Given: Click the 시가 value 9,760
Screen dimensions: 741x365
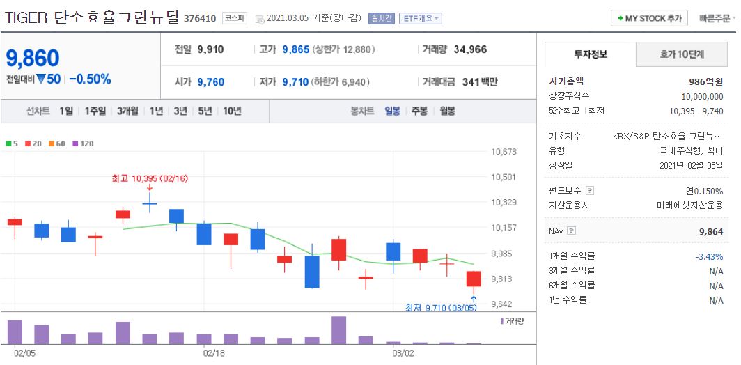Looking at the screenshot, I should click(211, 82).
